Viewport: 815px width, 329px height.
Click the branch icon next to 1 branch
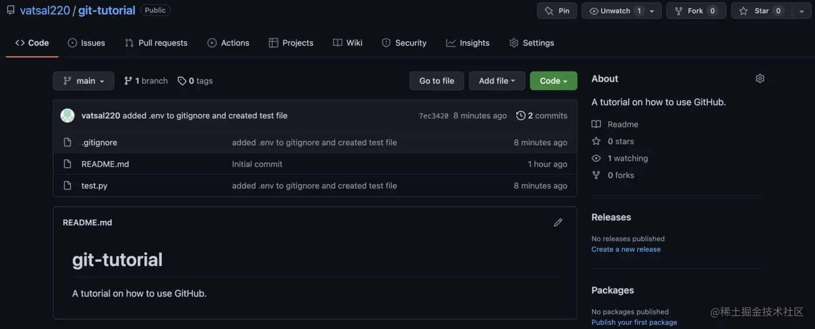[x=128, y=81]
